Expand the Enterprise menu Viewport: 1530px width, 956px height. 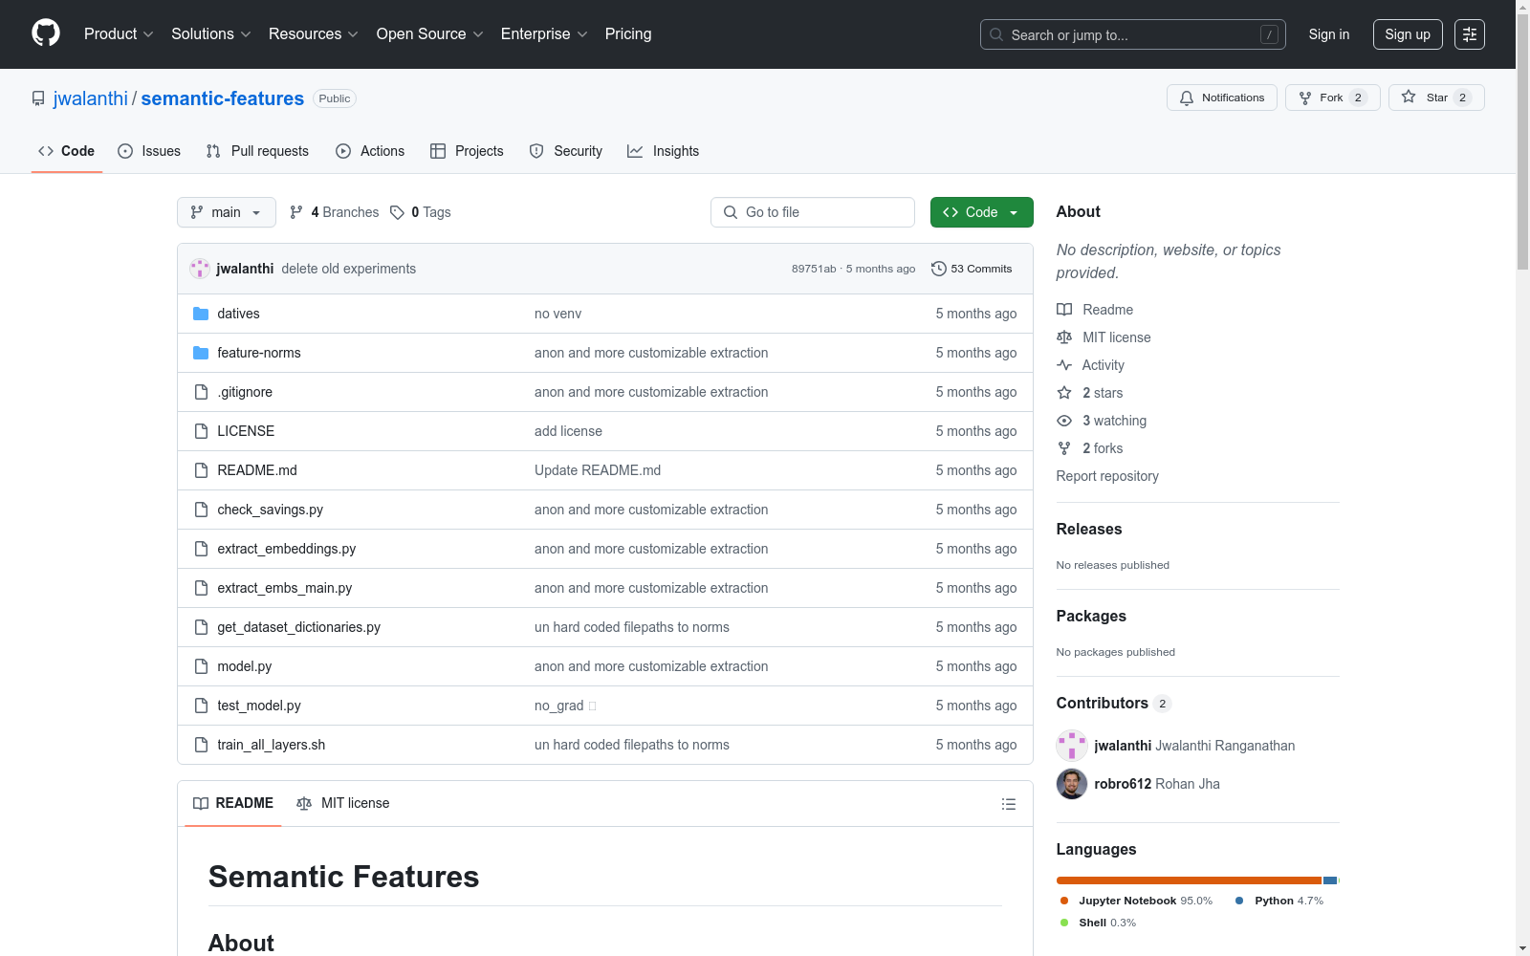(544, 34)
